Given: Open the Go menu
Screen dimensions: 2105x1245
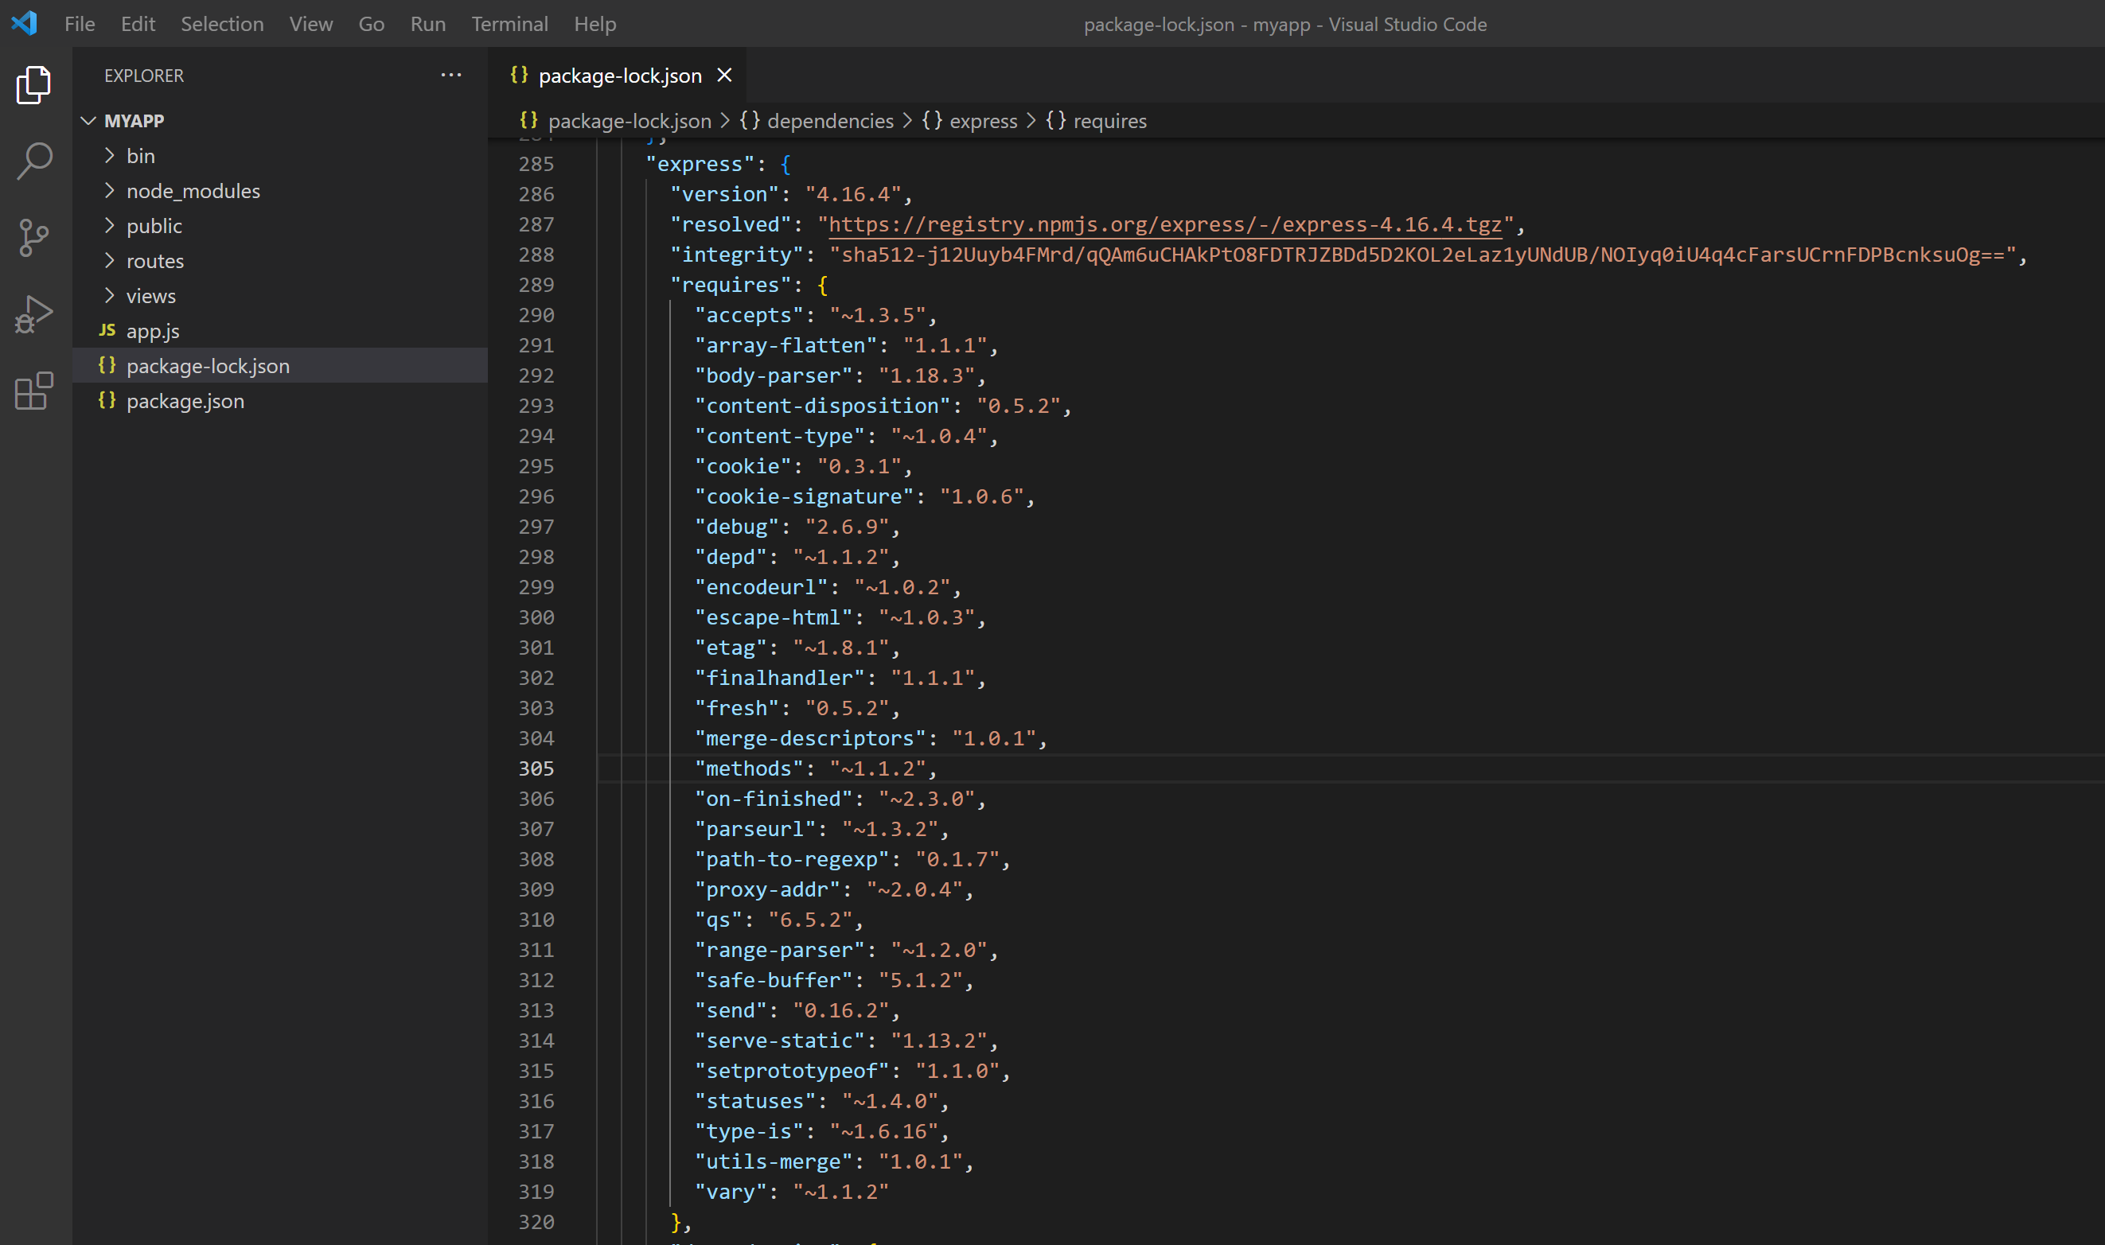Looking at the screenshot, I should coord(372,24).
